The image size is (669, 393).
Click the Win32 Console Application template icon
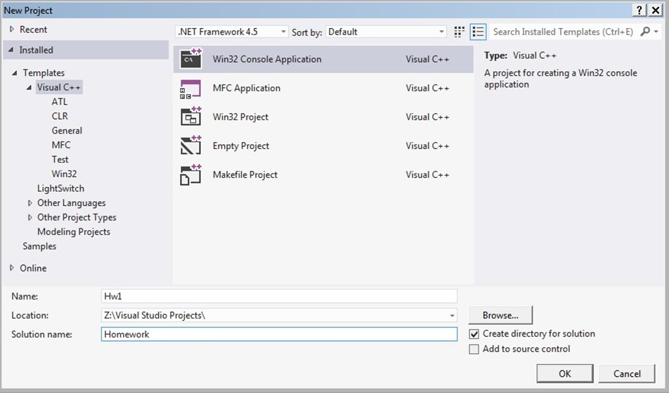tap(190, 59)
